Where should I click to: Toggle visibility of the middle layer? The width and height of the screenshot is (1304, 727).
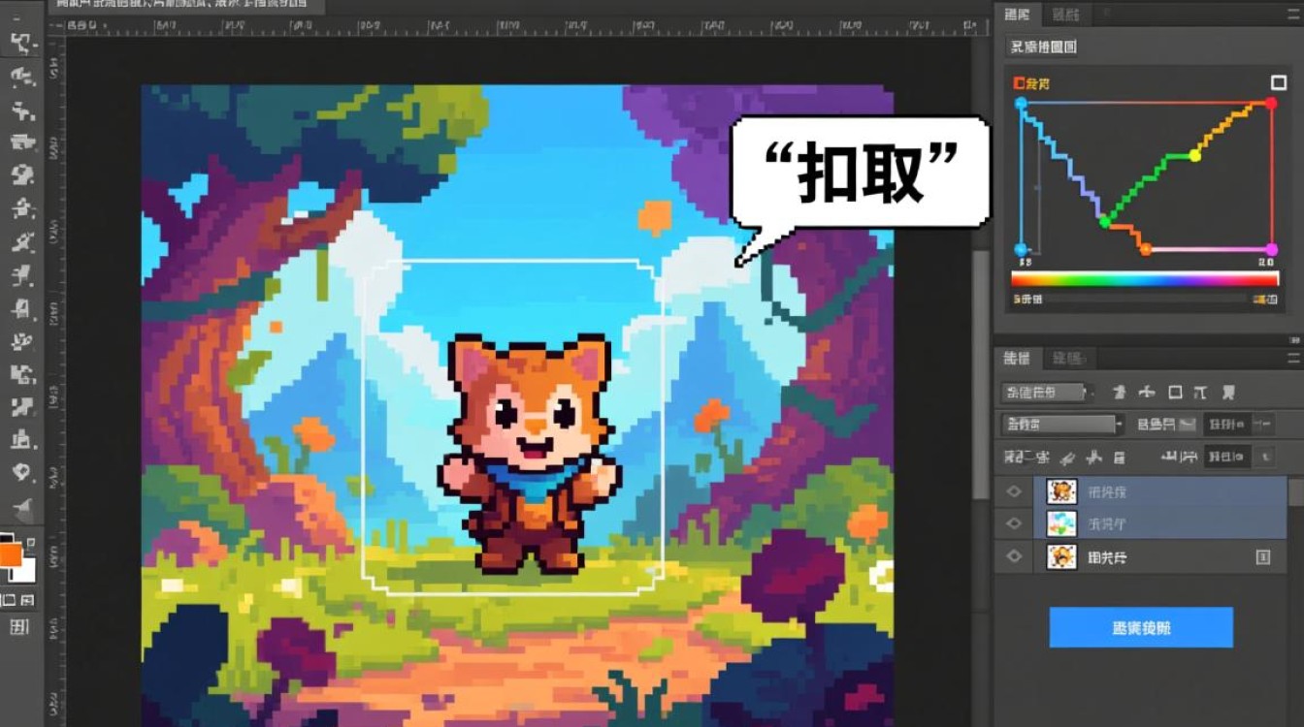(x=1014, y=523)
